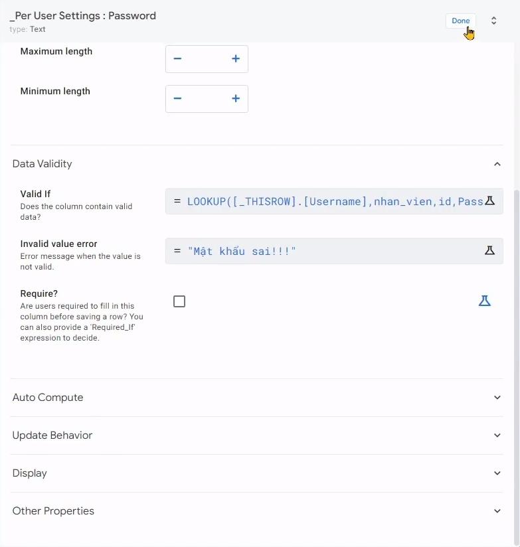Open expression assistant for Valid If
520x547 pixels.
[x=490, y=200]
